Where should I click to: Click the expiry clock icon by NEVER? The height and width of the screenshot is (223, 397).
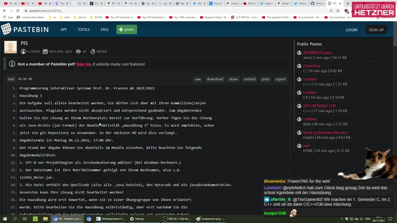[93, 51]
